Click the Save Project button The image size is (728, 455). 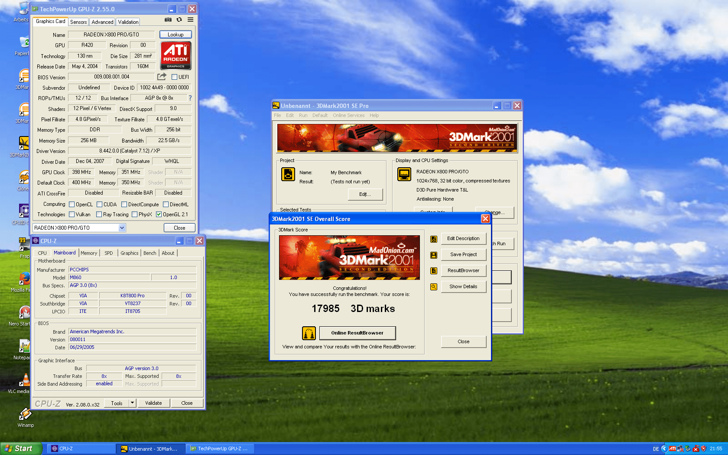[463, 254]
